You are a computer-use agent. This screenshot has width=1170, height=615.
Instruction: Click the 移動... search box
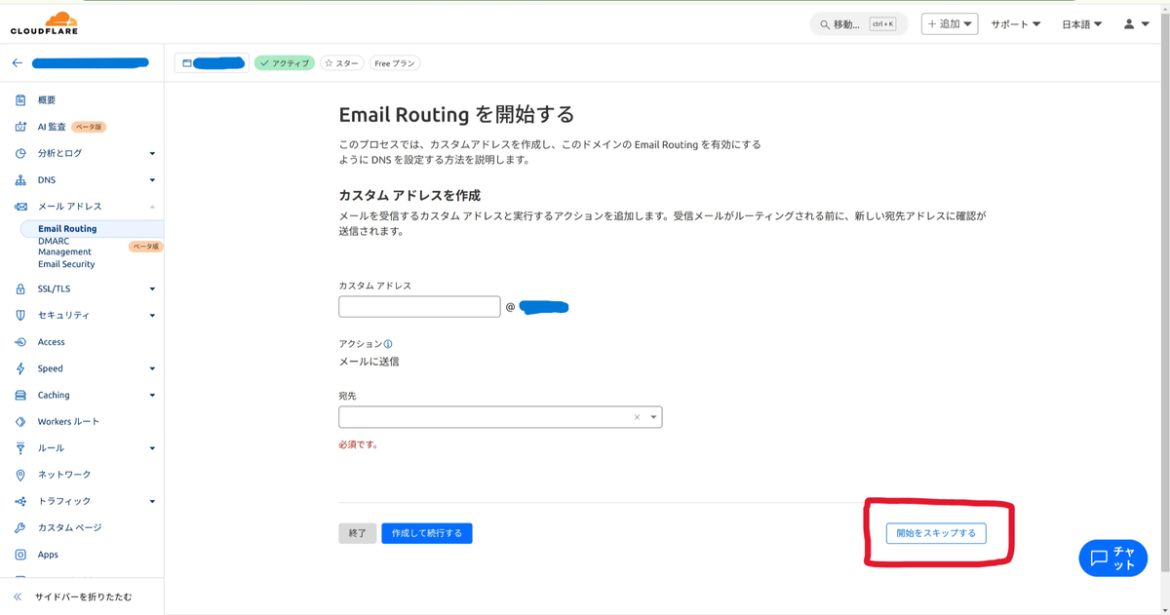(x=859, y=24)
